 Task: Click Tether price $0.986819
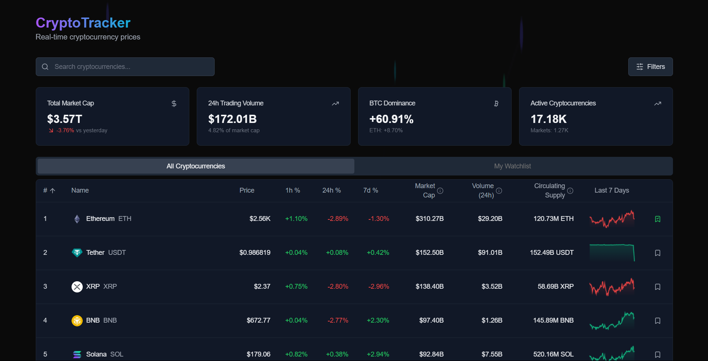coord(255,253)
